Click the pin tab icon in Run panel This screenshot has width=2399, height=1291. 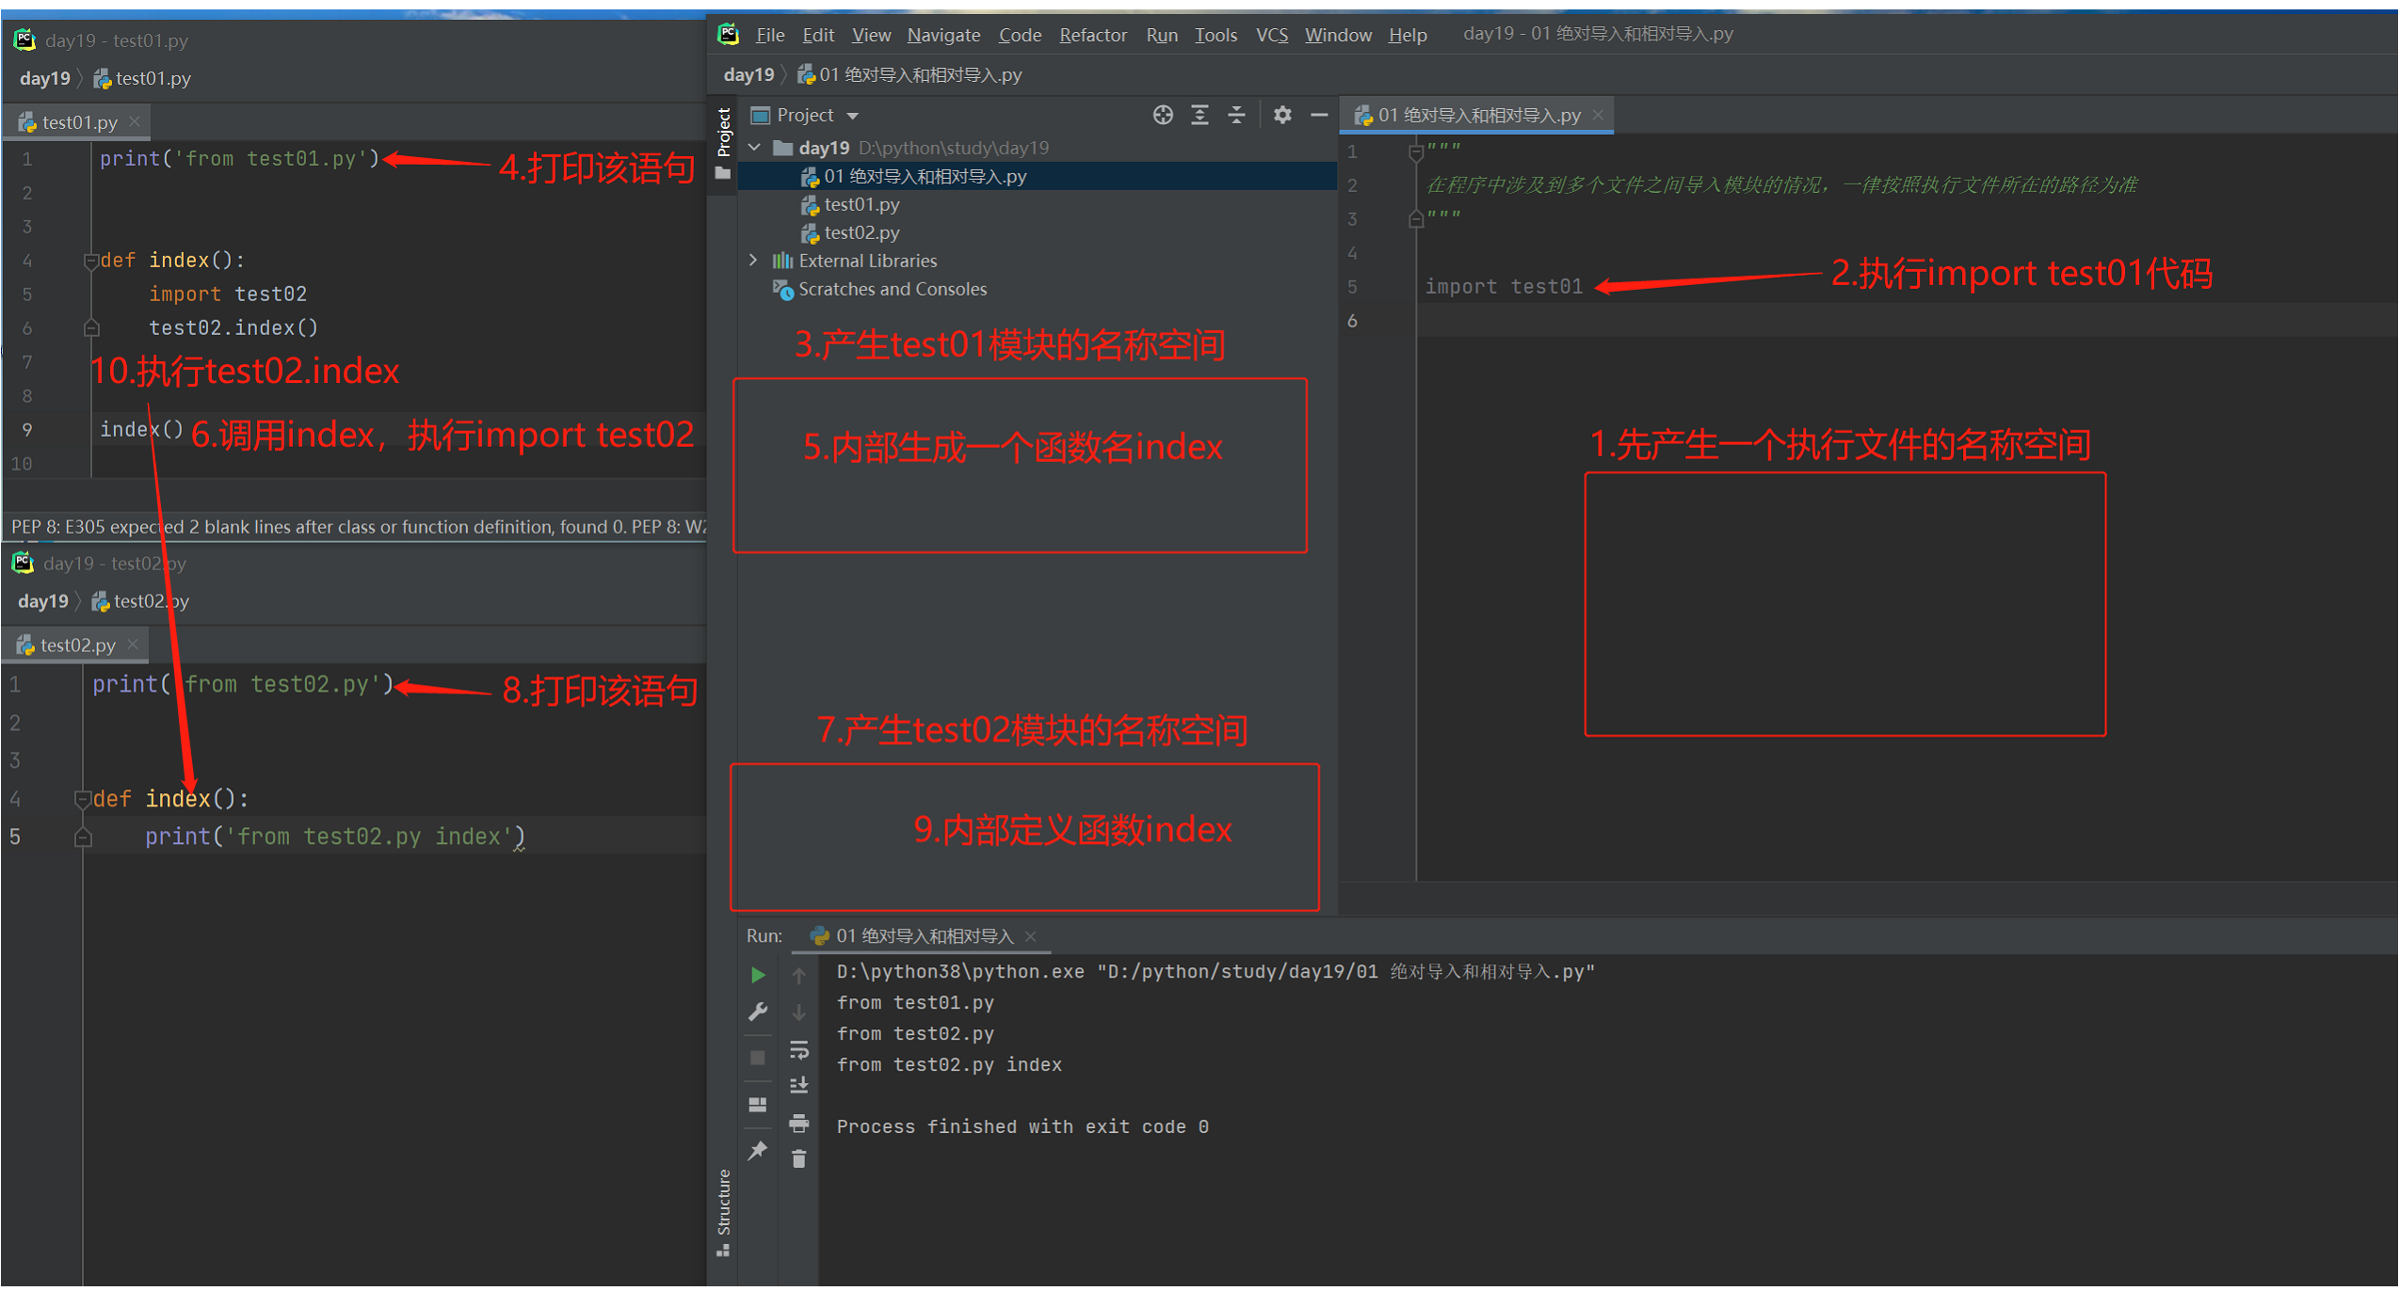(x=758, y=1151)
